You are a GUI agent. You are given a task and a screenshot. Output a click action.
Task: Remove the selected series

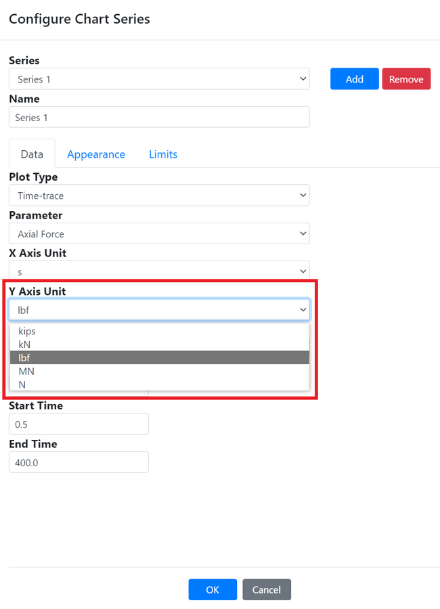[x=406, y=79]
